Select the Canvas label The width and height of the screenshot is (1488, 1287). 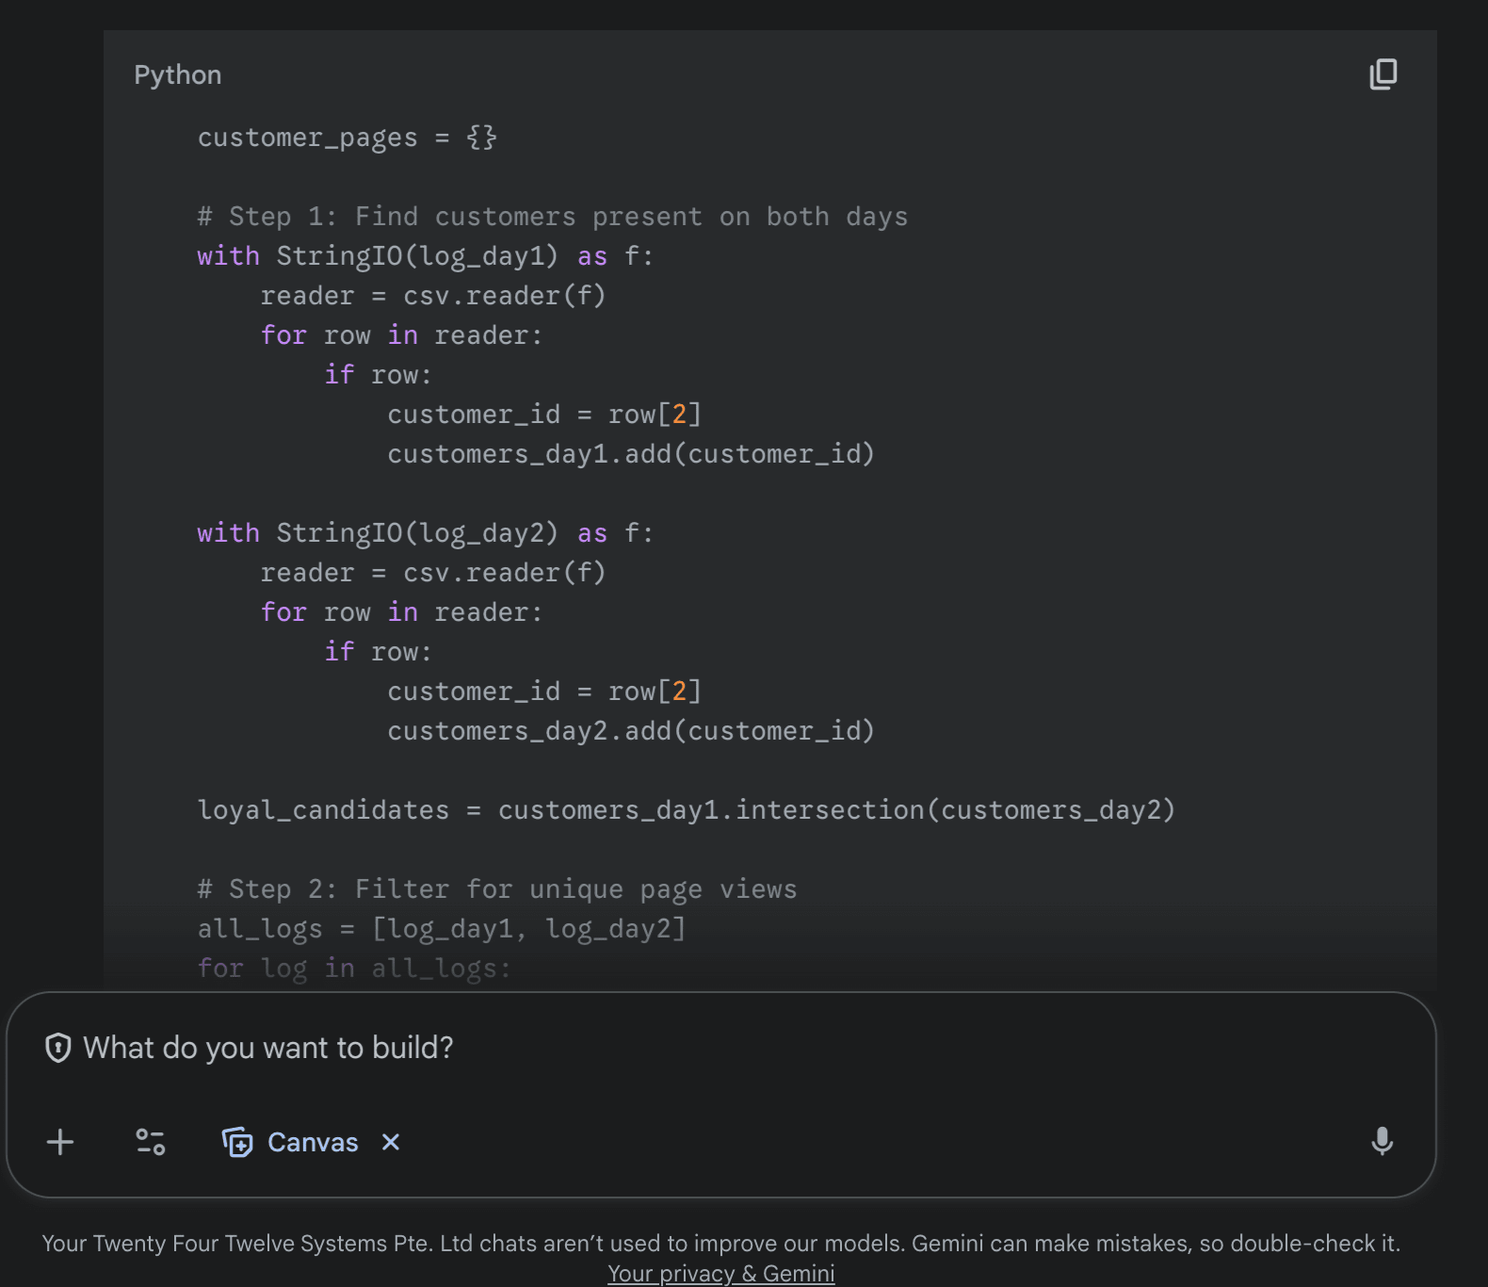tap(313, 1142)
